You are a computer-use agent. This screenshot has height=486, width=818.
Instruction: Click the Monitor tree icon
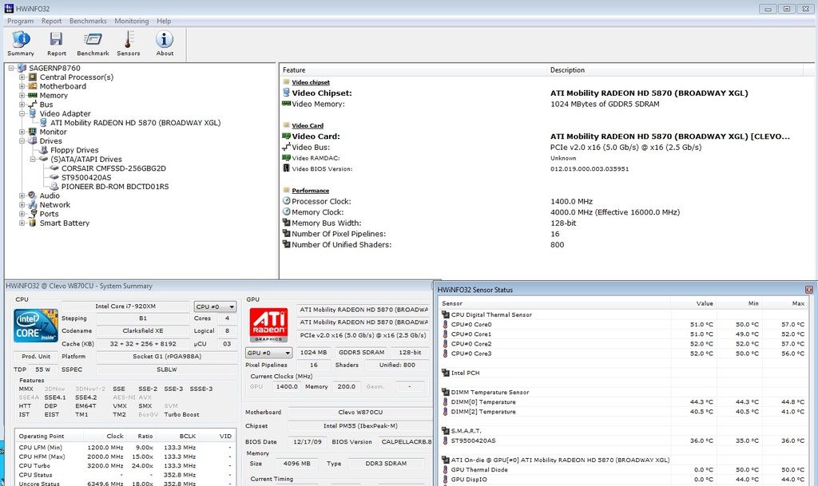coord(33,132)
